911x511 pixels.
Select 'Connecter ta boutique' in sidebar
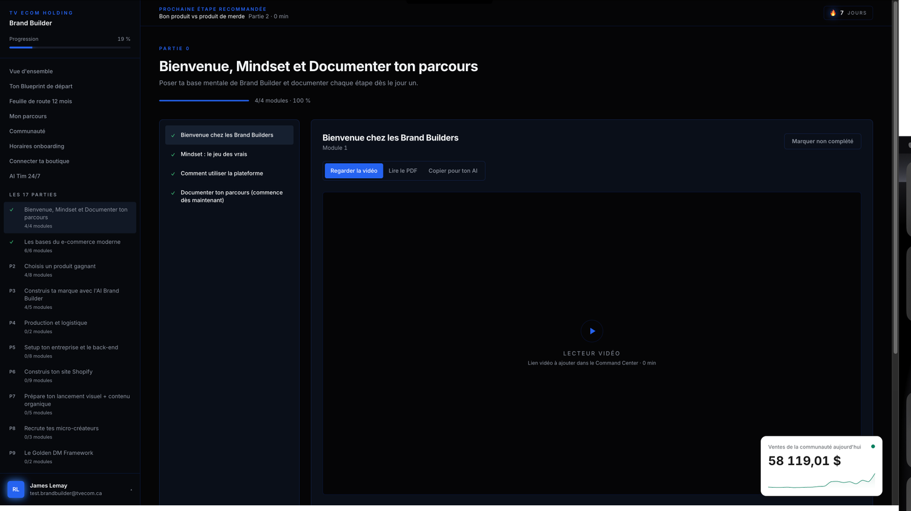coord(39,161)
